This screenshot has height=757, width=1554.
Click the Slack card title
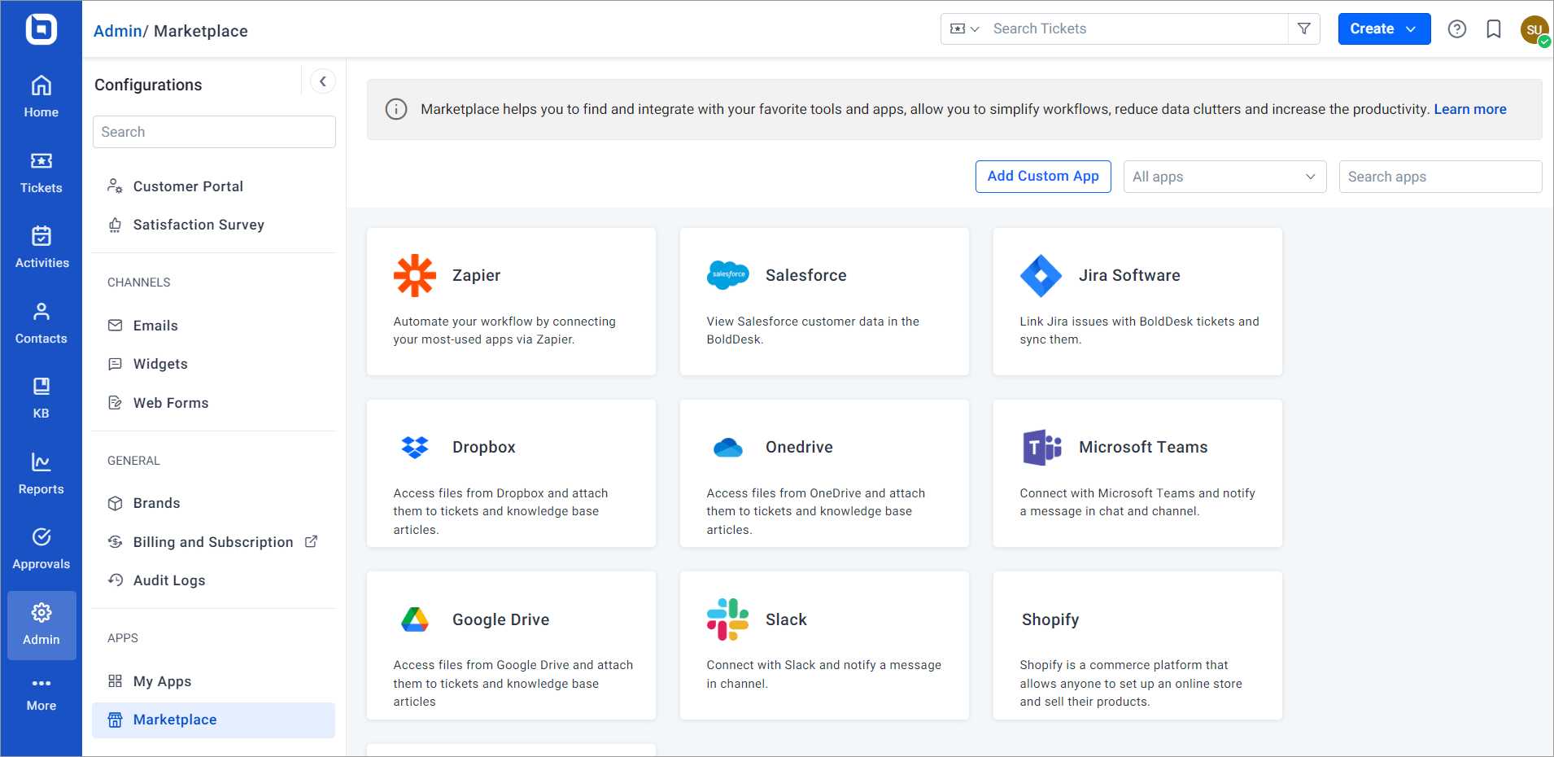786,619
